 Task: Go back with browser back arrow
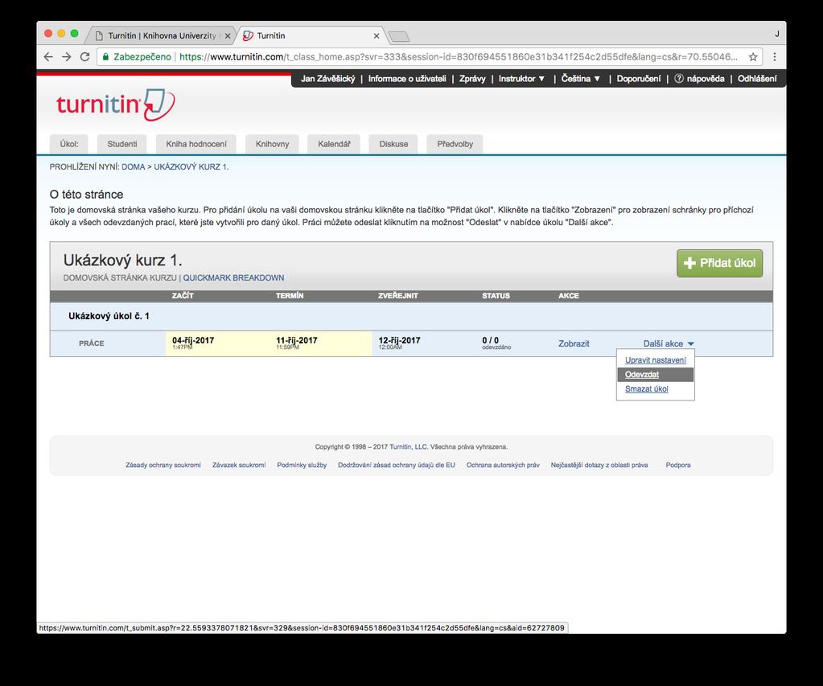pyautogui.click(x=48, y=56)
